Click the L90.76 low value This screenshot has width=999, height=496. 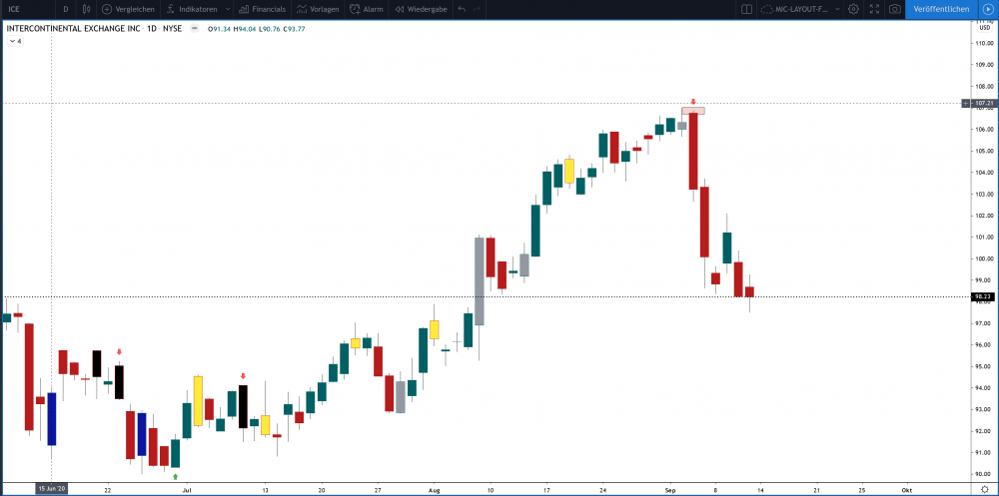[x=268, y=29]
